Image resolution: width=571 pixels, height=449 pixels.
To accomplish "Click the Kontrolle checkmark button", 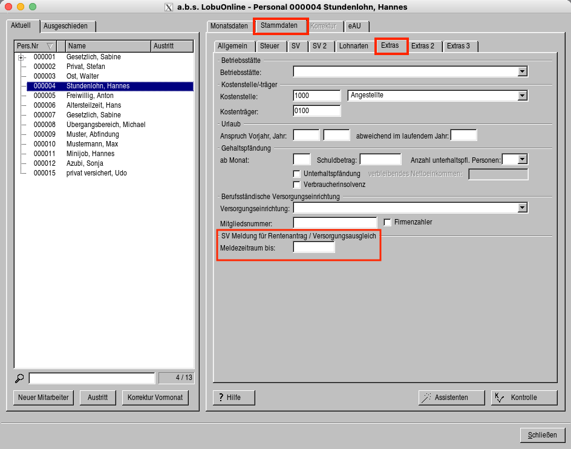I will coord(523,398).
